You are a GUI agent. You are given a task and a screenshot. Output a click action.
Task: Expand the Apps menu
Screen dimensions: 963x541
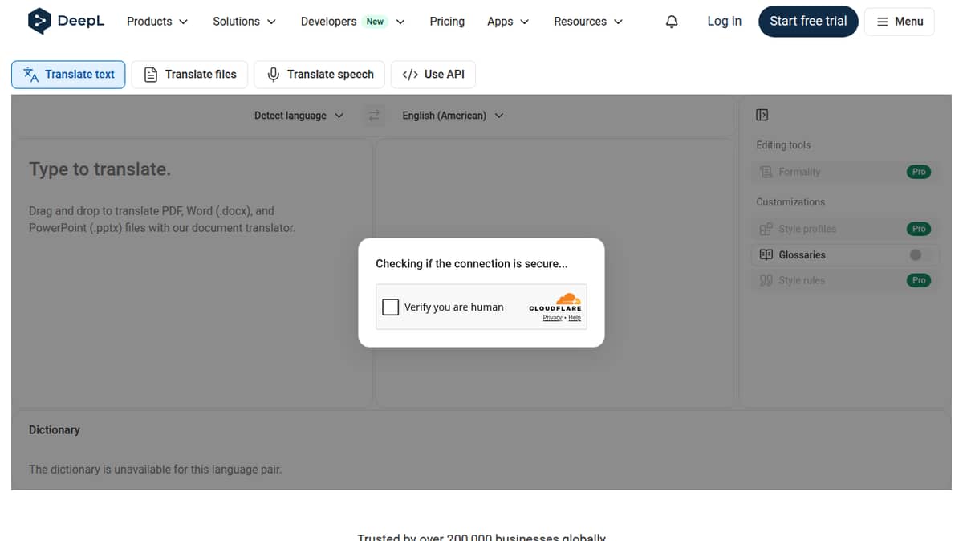coord(508,22)
